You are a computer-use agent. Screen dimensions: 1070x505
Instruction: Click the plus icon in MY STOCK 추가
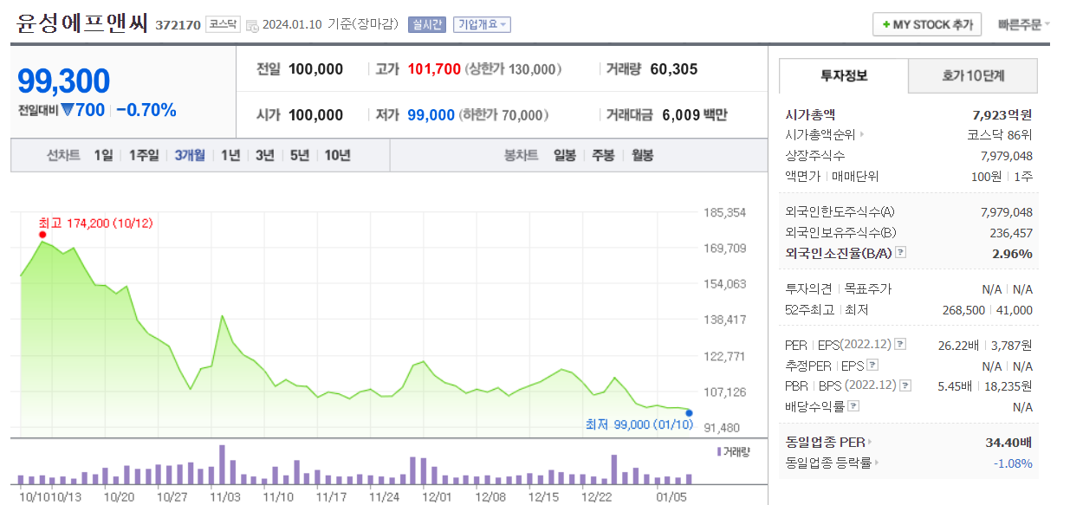click(886, 25)
